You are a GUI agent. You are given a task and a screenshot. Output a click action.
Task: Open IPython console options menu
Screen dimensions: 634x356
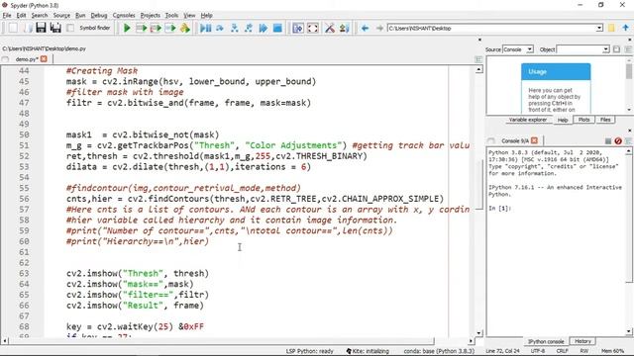(628, 140)
